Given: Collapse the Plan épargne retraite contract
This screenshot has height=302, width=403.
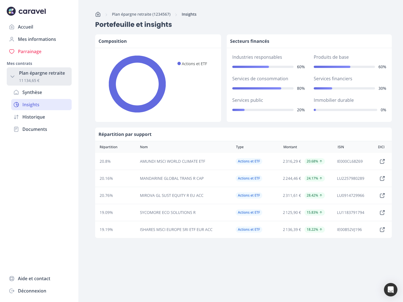Looking at the screenshot, I should click(12, 76).
